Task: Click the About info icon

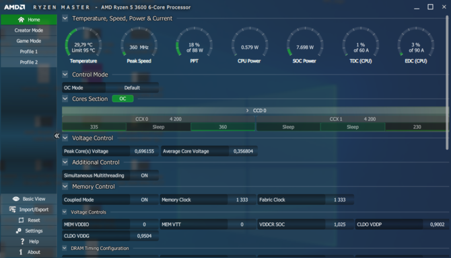Action: pos(21,252)
